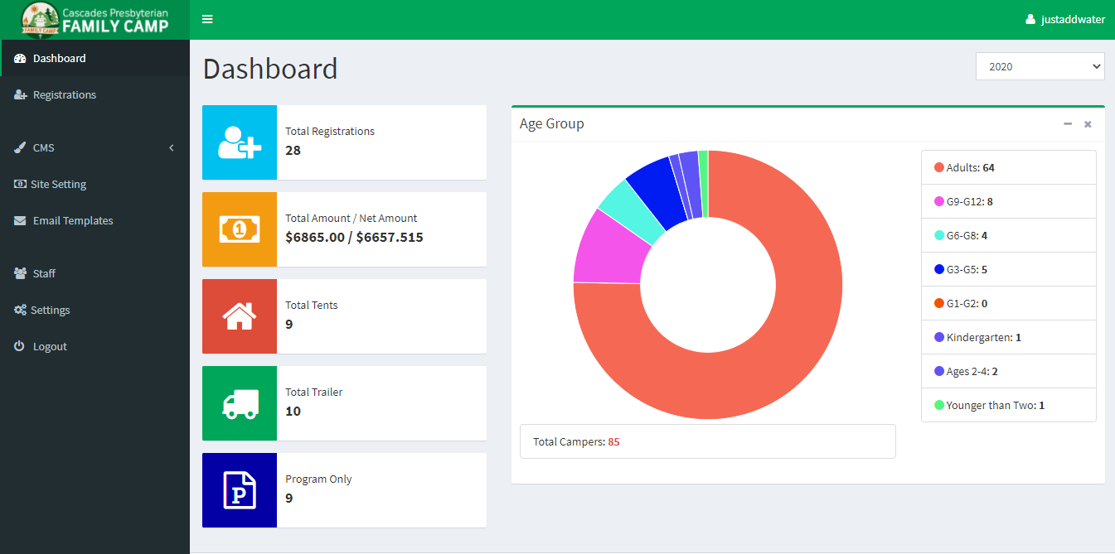Click the Family Camp logo
Image resolution: width=1115 pixels, height=554 pixels.
pyautogui.click(x=95, y=20)
